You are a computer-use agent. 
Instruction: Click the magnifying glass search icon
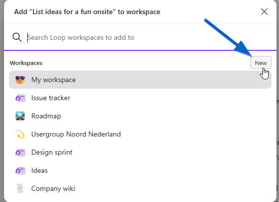(17, 37)
